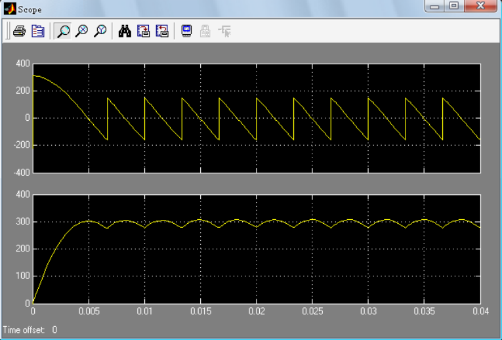
Task: Click the 0.035 time axis label
Action: [424, 311]
